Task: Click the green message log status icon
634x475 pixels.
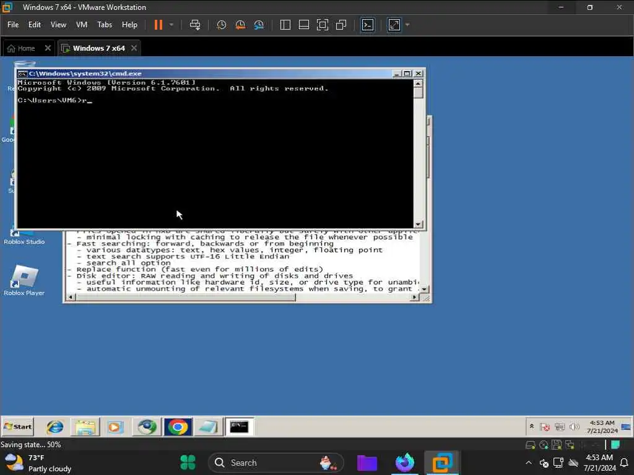Action: [x=616, y=445]
